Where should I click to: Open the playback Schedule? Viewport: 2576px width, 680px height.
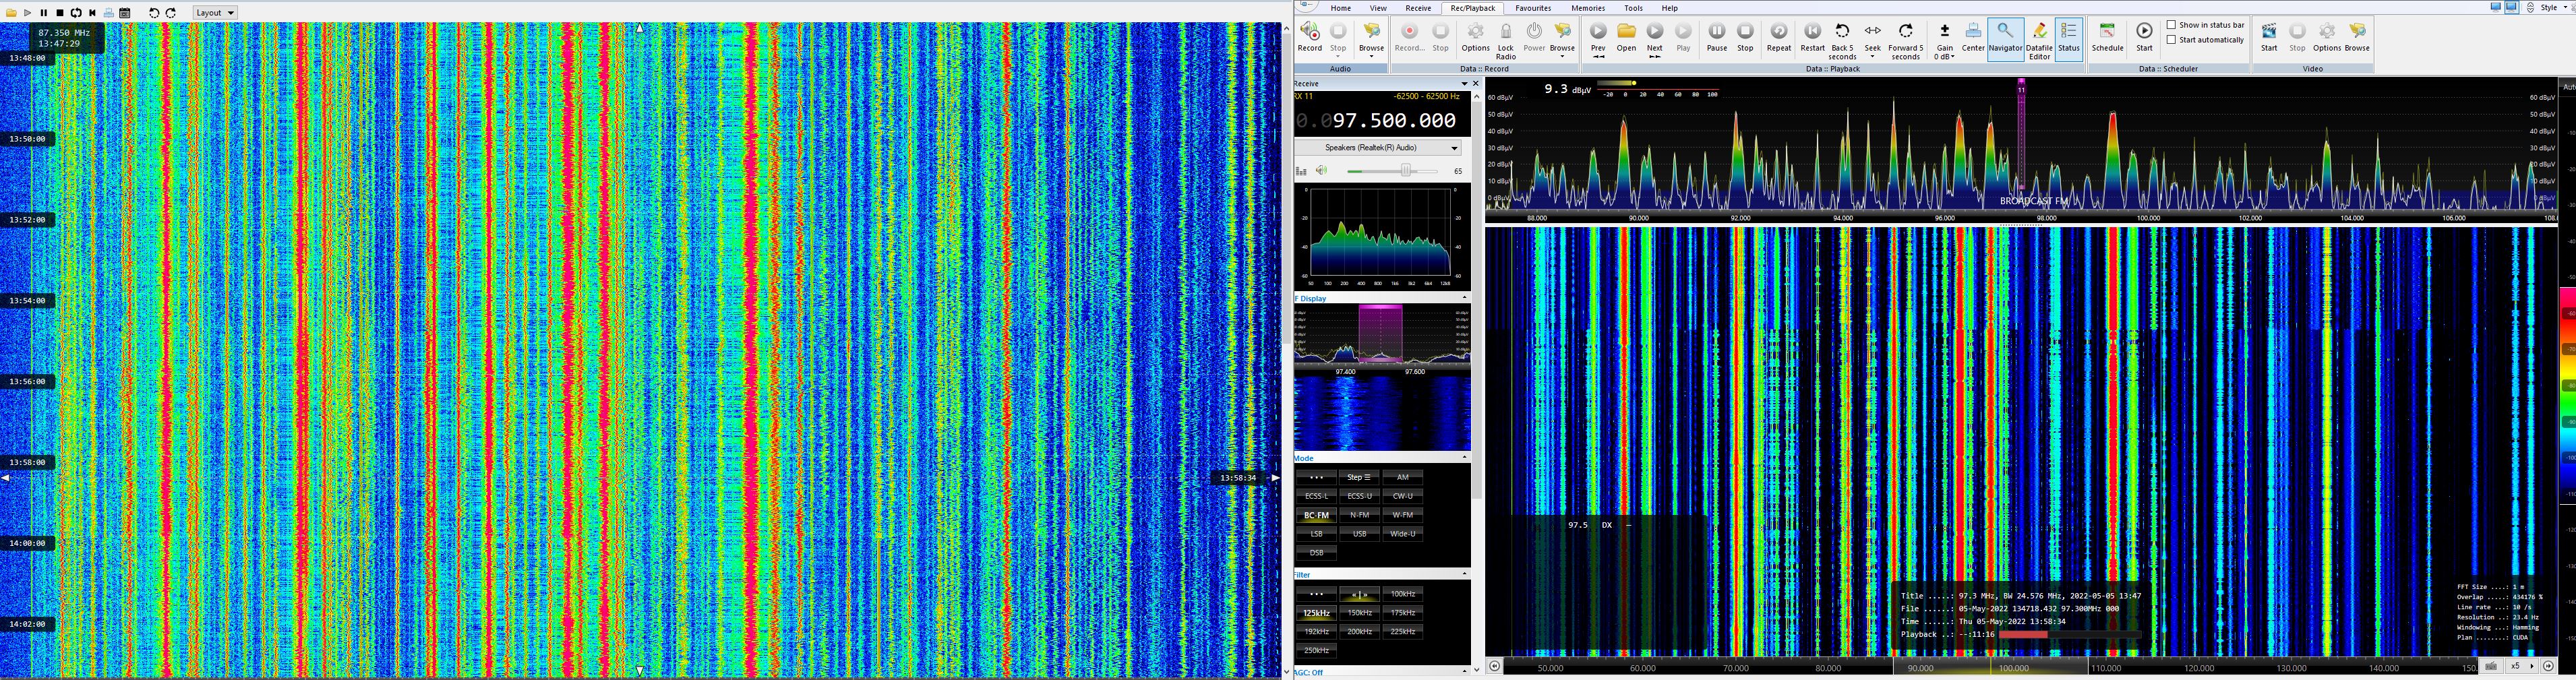click(x=2107, y=37)
